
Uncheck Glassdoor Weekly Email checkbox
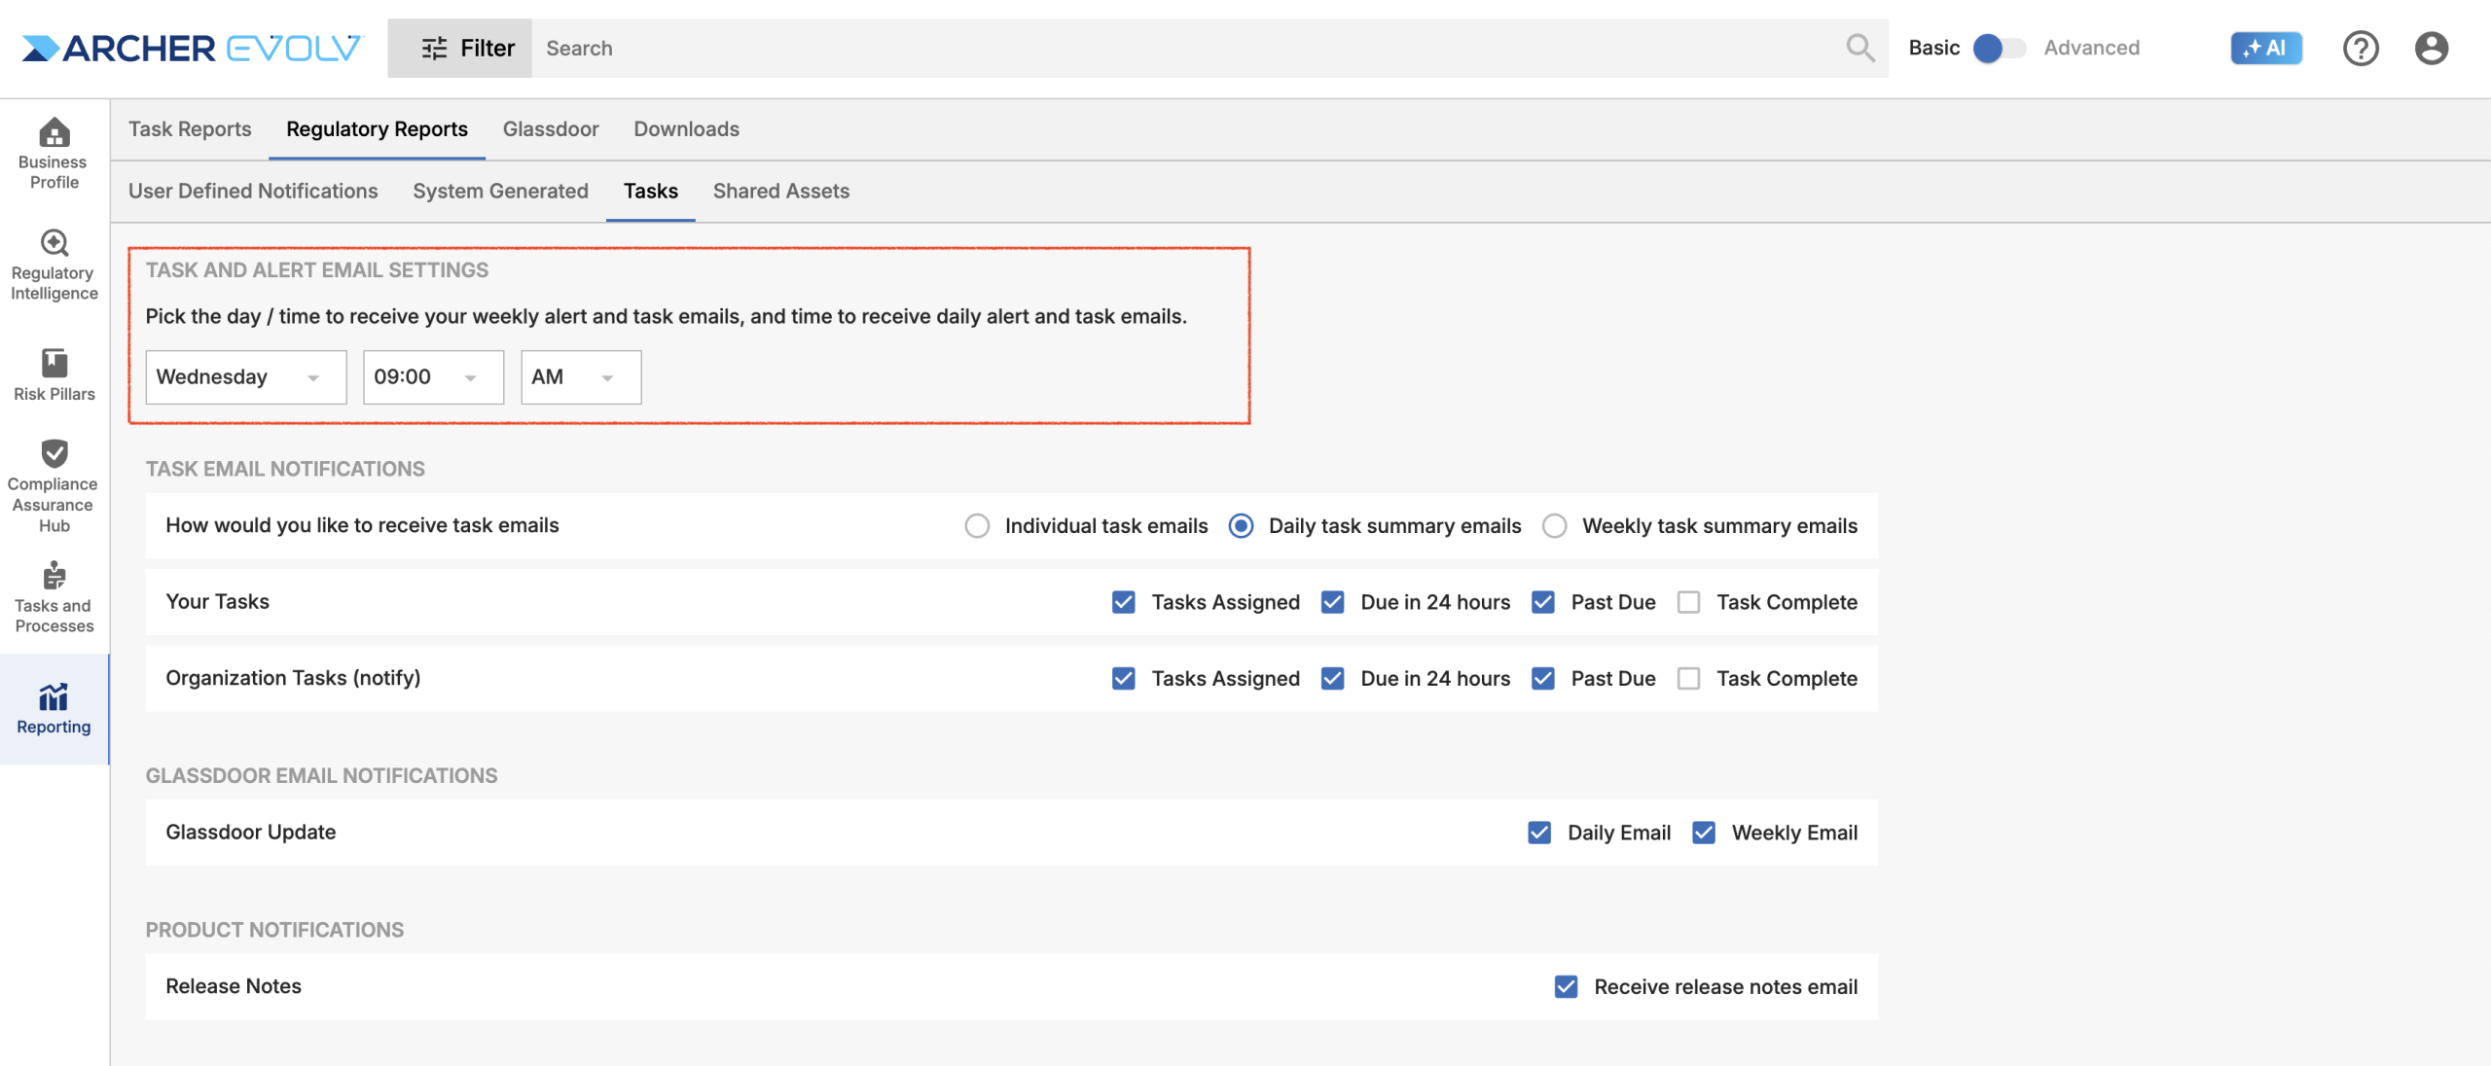pos(1703,833)
